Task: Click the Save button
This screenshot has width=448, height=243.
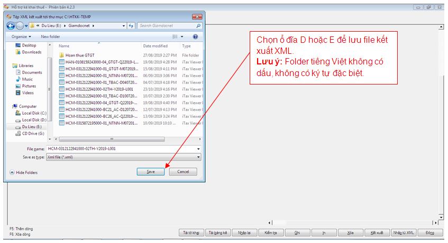Action: pyautogui.click(x=151, y=172)
